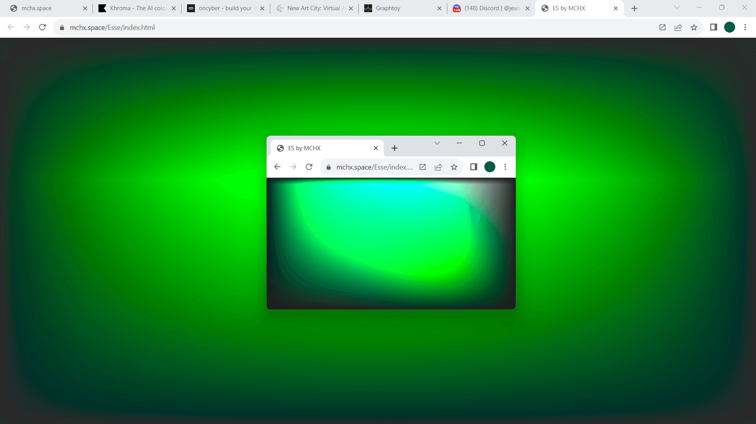Open the share icon in the main address bar

678,27
